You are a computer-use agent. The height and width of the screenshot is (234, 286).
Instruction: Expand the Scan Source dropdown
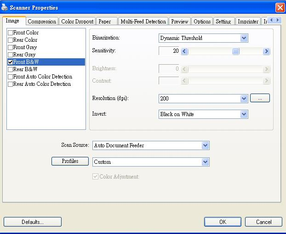(x=205, y=145)
